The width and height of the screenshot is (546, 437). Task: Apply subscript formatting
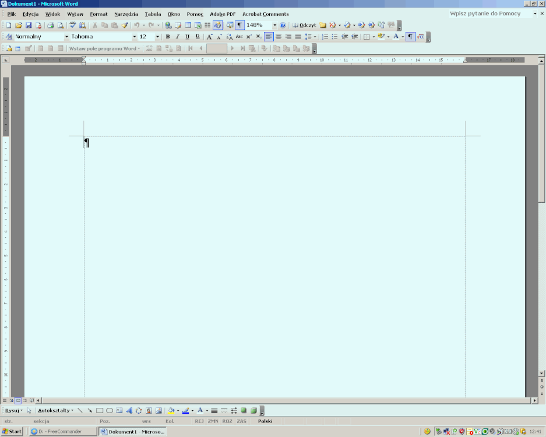tap(259, 37)
